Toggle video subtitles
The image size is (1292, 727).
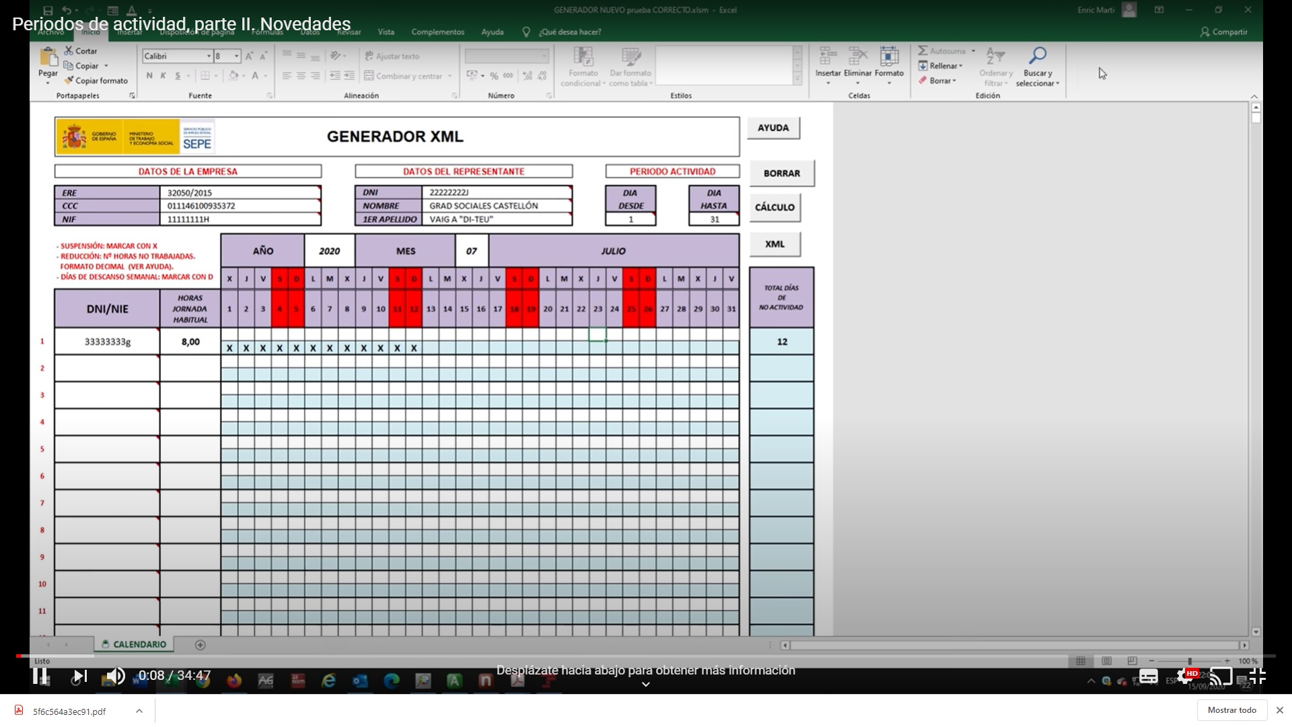pyautogui.click(x=1149, y=676)
